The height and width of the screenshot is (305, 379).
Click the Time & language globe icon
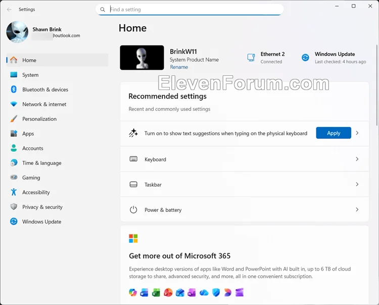click(14, 163)
